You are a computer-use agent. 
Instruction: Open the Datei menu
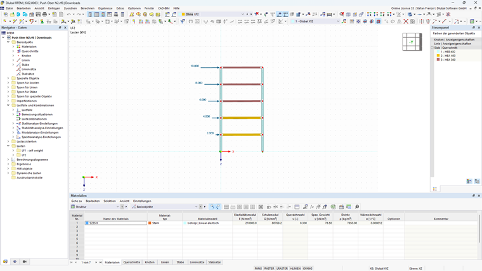tap(10, 8)
